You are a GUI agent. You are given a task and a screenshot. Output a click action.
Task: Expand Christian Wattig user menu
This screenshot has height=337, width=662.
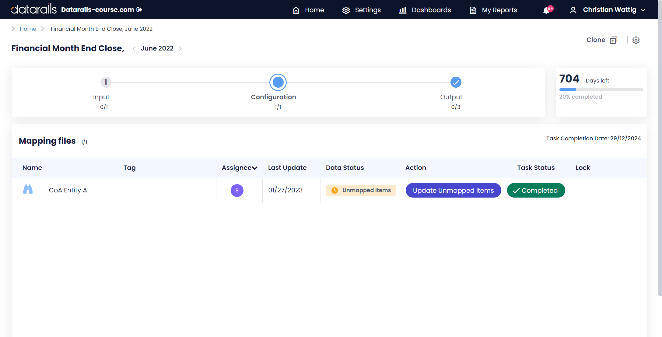click(607, 10)
